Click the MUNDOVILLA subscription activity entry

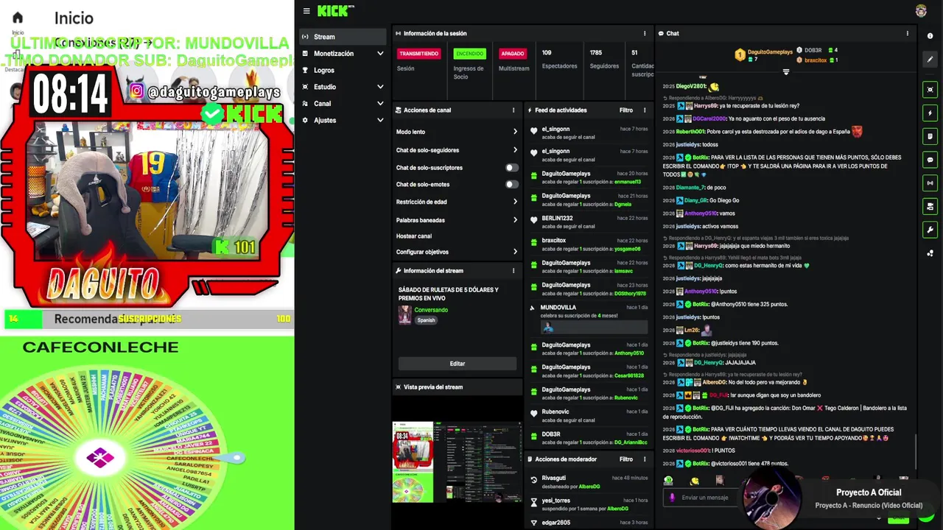(588, 319)
